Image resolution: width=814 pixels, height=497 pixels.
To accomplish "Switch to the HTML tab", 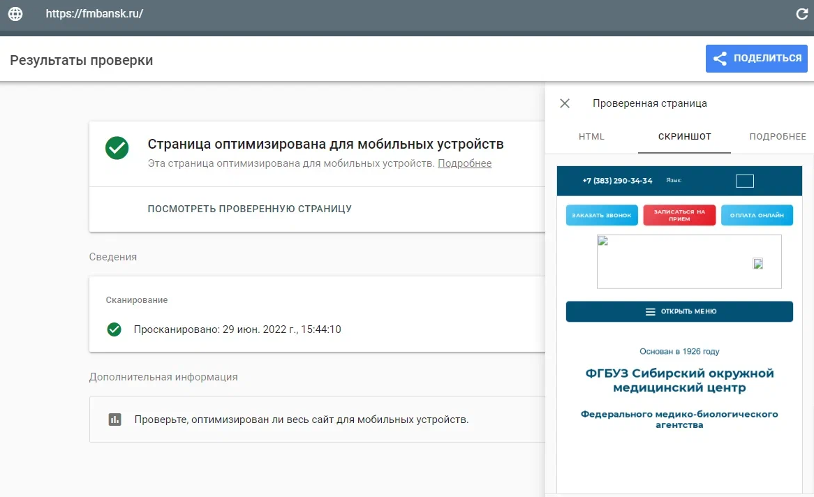I will point(591,137).
